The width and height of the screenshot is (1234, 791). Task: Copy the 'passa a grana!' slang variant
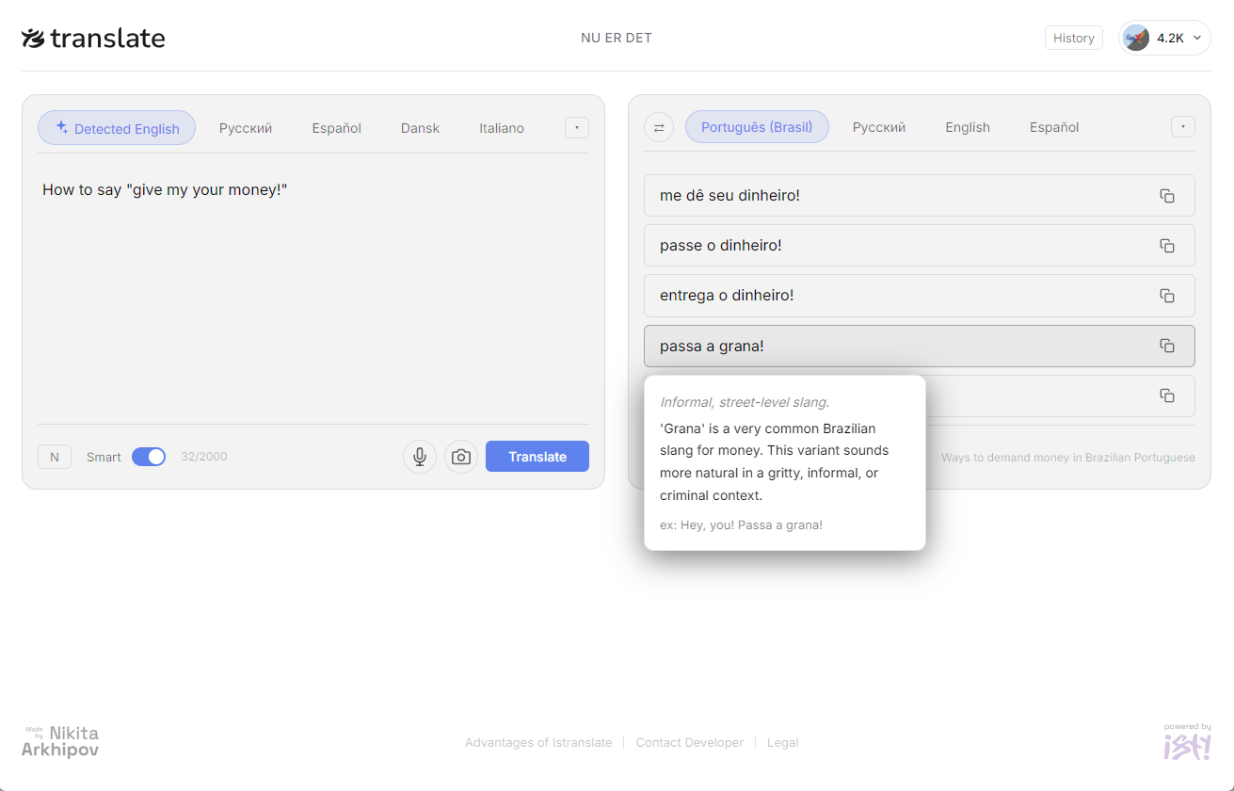click(1167, 346)
